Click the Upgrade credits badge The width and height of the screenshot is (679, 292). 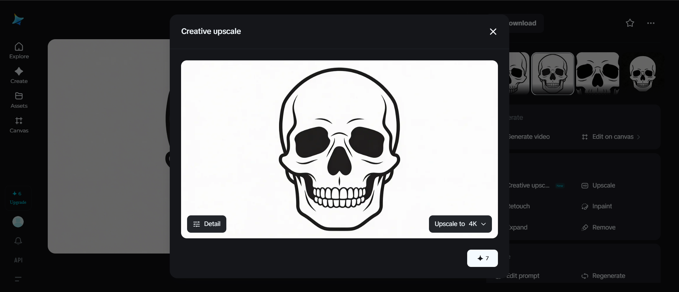tap(18, 198)
